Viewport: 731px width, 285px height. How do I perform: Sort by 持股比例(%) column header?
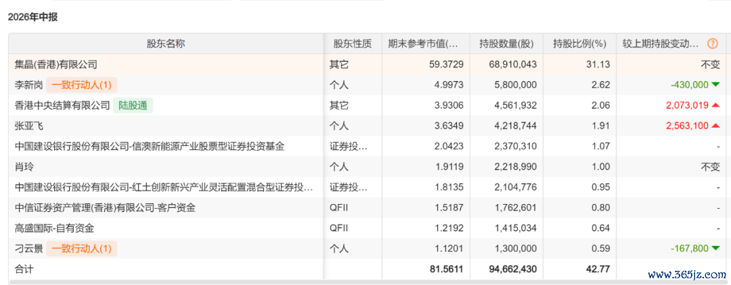pos(579,44)
